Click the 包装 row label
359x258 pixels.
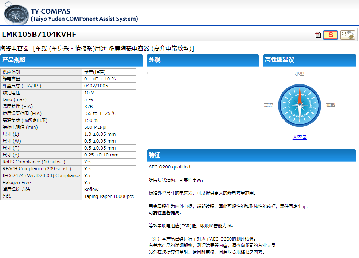(7, 196)
